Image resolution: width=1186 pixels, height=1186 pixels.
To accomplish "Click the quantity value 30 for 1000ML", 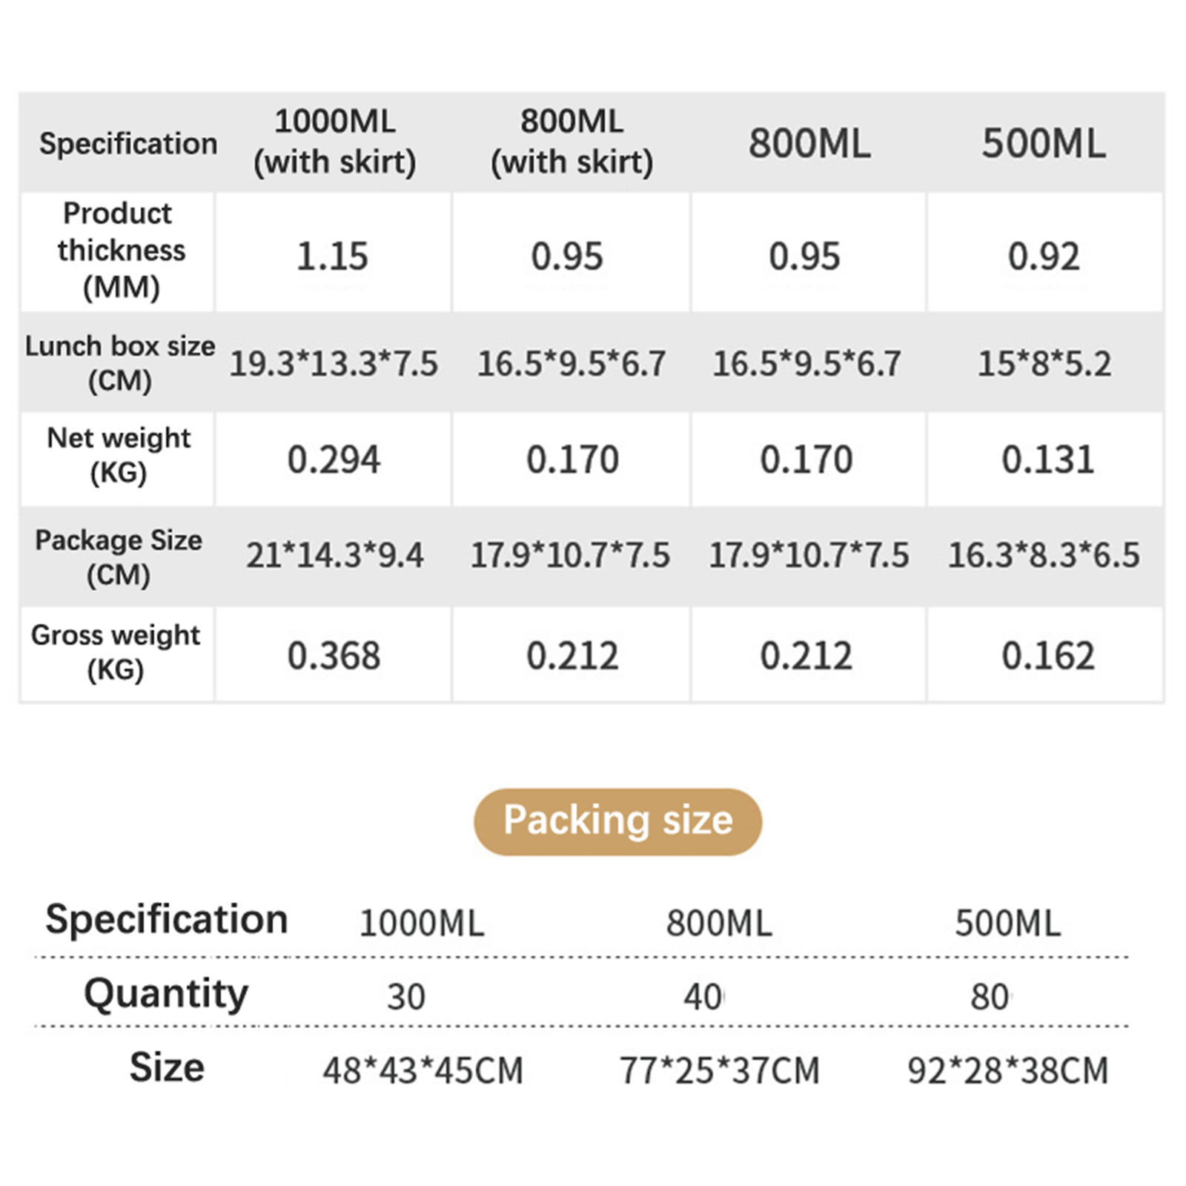I will (406, 997).
